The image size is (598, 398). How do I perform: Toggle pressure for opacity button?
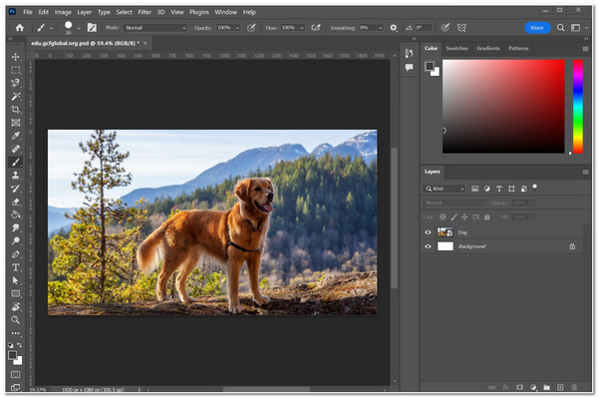(251, 28)
